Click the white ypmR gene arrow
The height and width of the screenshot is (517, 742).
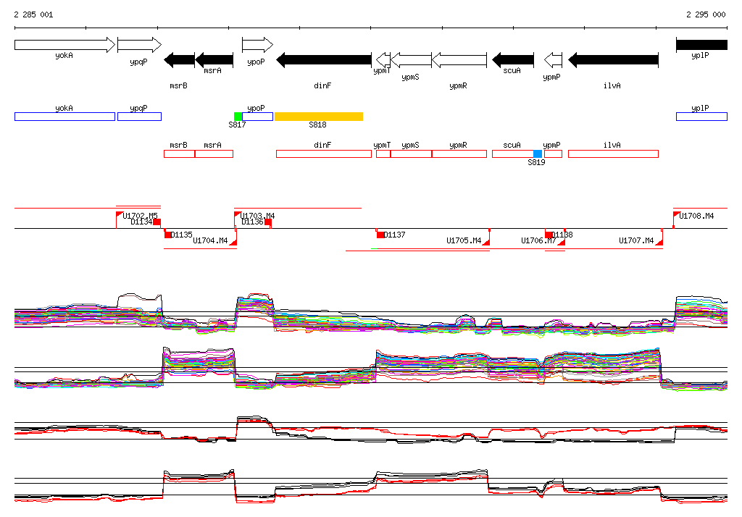[458, 60]
